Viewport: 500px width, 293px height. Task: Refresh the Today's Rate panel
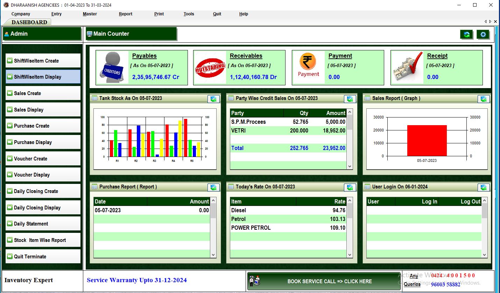[350, 187]
